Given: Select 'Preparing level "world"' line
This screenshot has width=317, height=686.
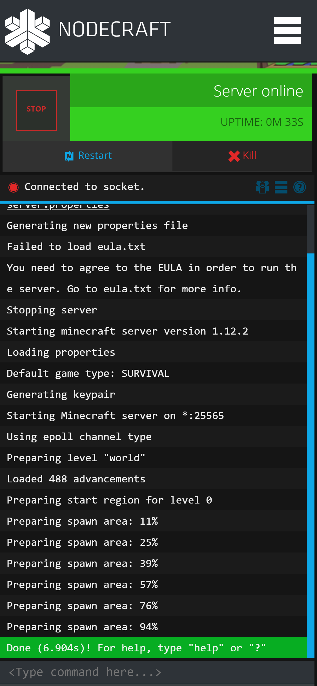Looking at the screenshot, I should pyautogui.click(x=153, y=457).
